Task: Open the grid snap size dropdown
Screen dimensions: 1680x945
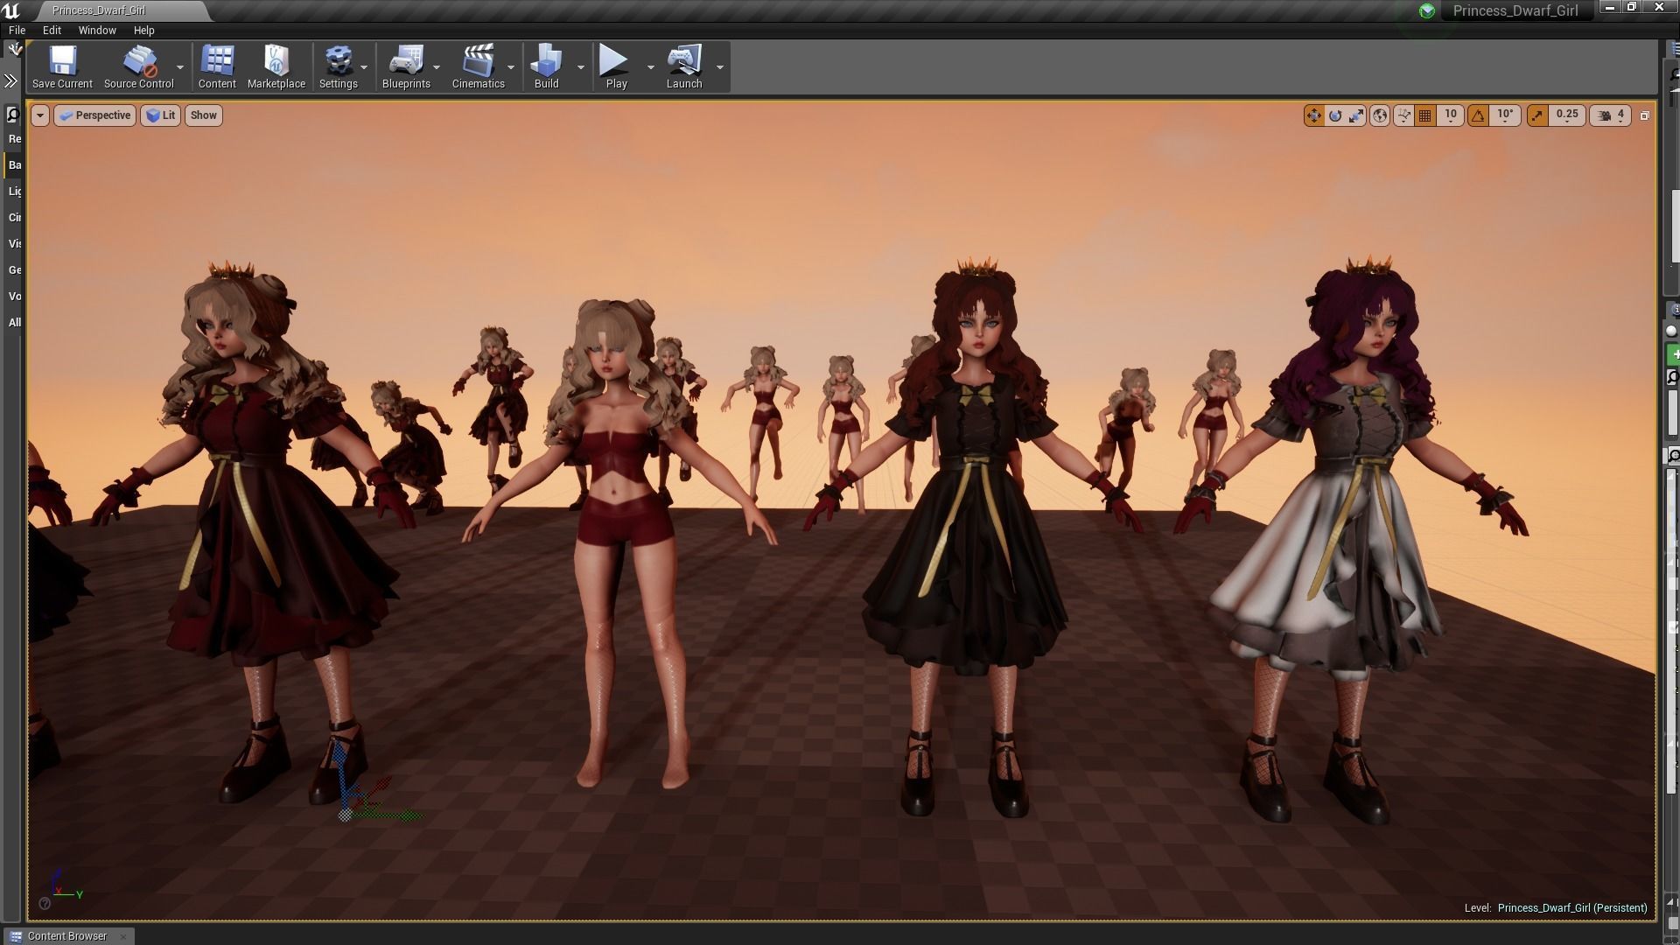Action: [1452, 117]
